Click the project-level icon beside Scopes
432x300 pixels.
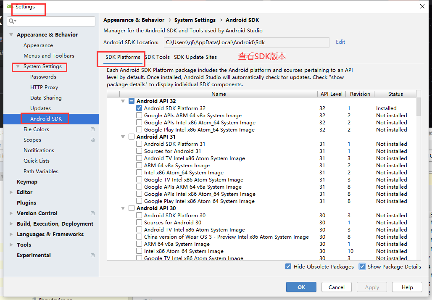click(92, 139)
